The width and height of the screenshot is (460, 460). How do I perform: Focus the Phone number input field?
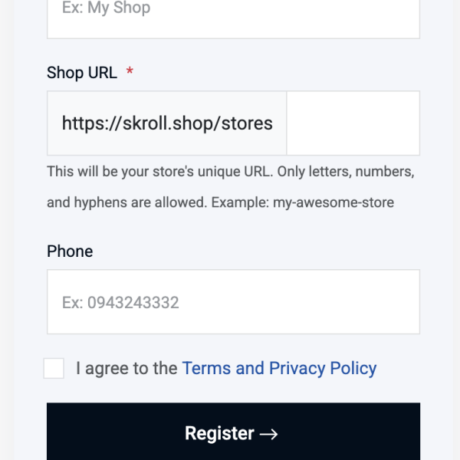[x=233, y=302]
